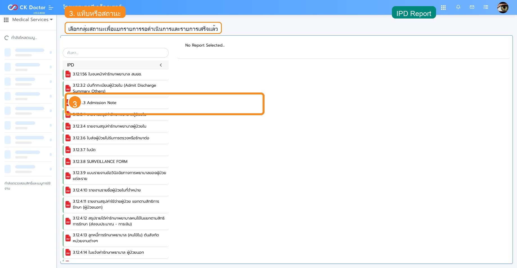Image resolution: width=517 pixels, height=268 pixels.
Task: Open report 3.12.3.7 ใบนัด
Action: (x=116, y=150)
